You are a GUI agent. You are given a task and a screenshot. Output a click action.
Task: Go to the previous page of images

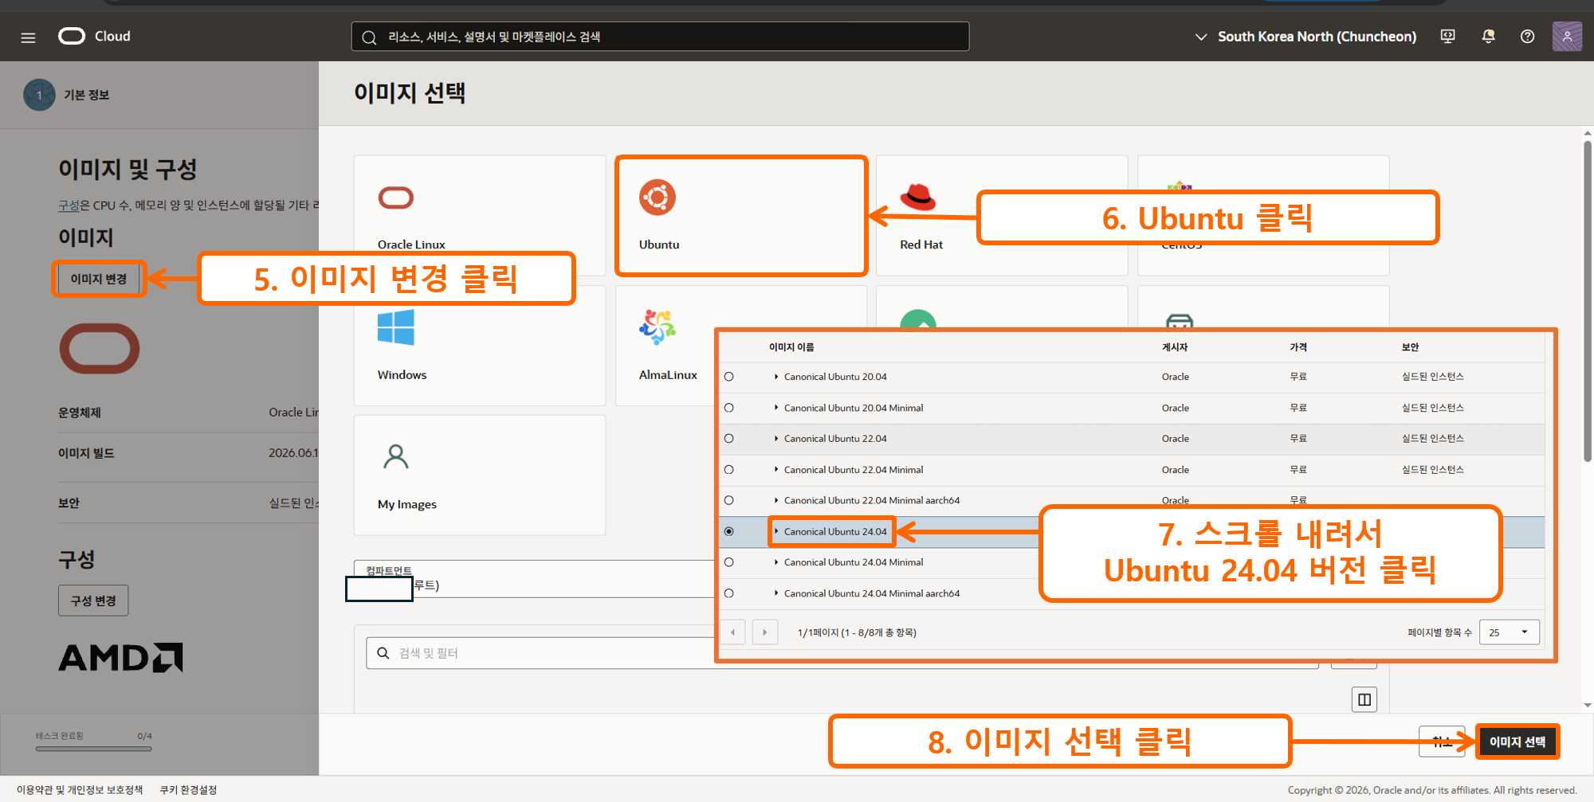tap(732, 632)
